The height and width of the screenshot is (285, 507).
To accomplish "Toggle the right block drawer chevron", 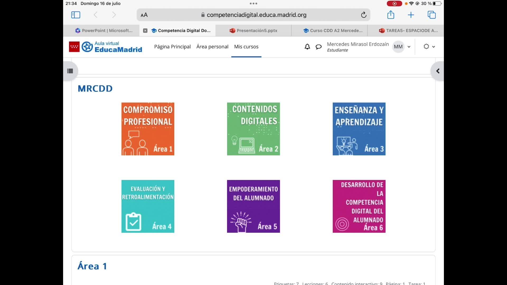I will pos(438,71).
